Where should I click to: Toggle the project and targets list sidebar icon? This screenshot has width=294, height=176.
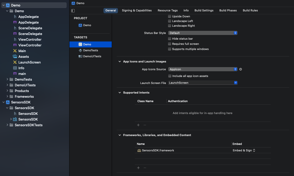[73, 11]
